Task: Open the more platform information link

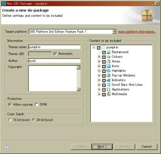Action: point(137,32)
